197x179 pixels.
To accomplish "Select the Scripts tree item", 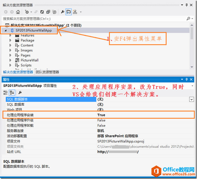I will coord(26,65).
